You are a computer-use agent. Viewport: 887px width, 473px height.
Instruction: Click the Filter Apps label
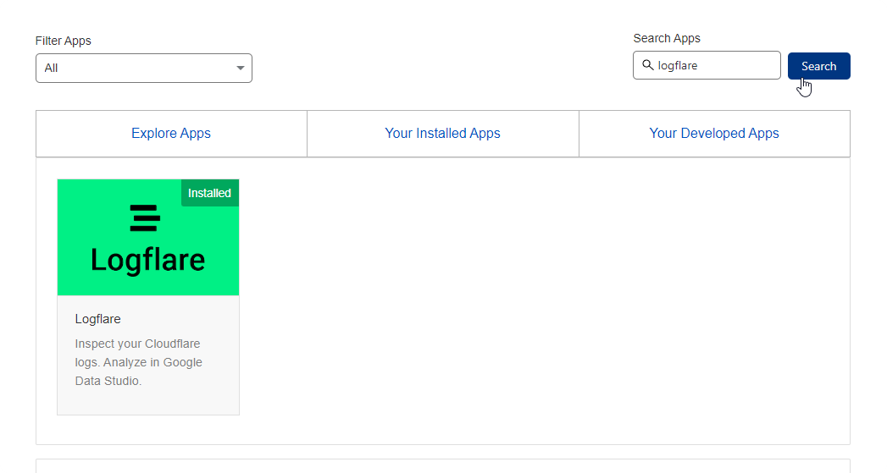click(x=64, y=41)
